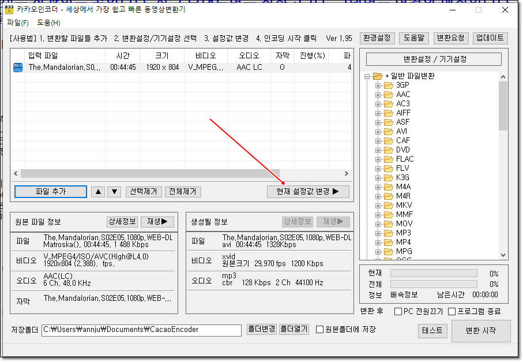Image resolution: width=523 pixels, height=362 pixels.
Task: Expand the AIFF format folder
Action: [378, 114]
